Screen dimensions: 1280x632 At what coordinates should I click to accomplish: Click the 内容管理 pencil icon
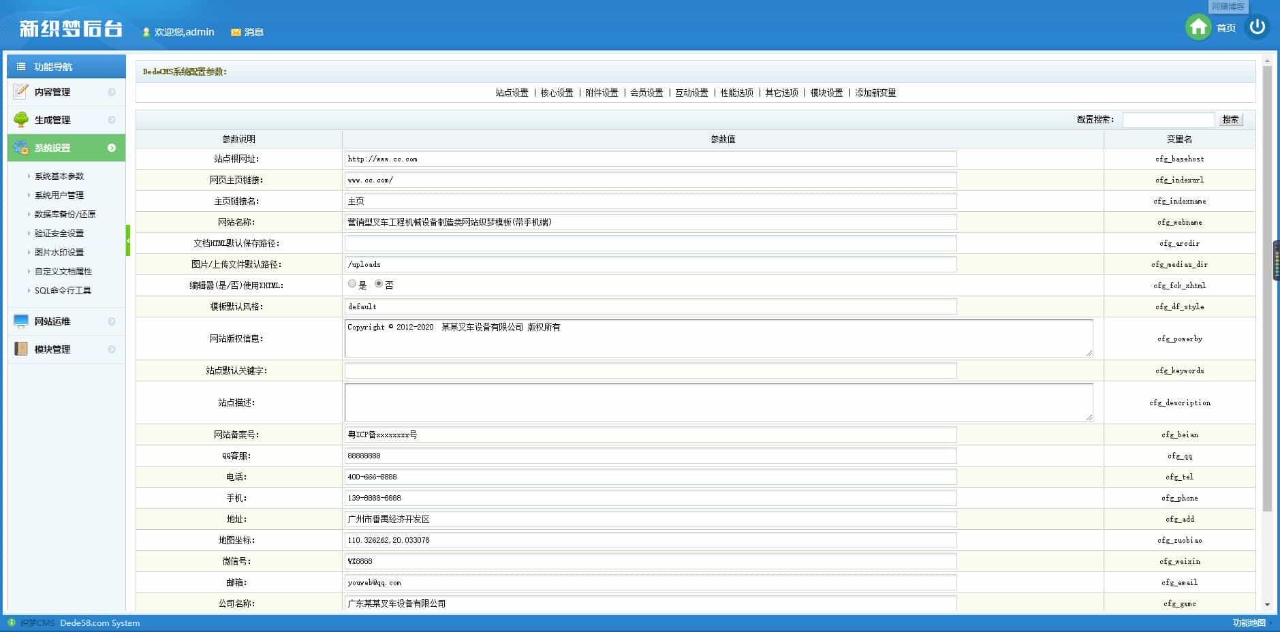click(21, 91)
